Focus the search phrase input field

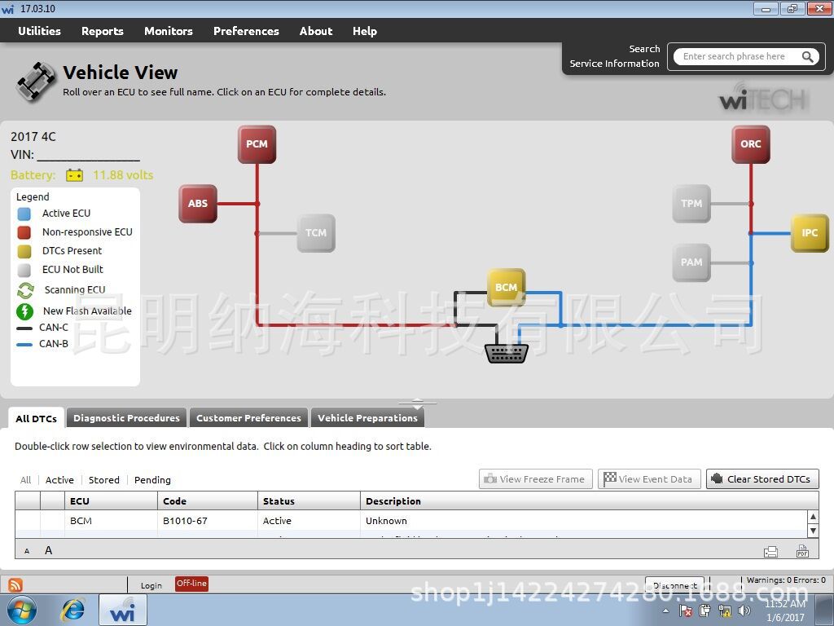736,56
